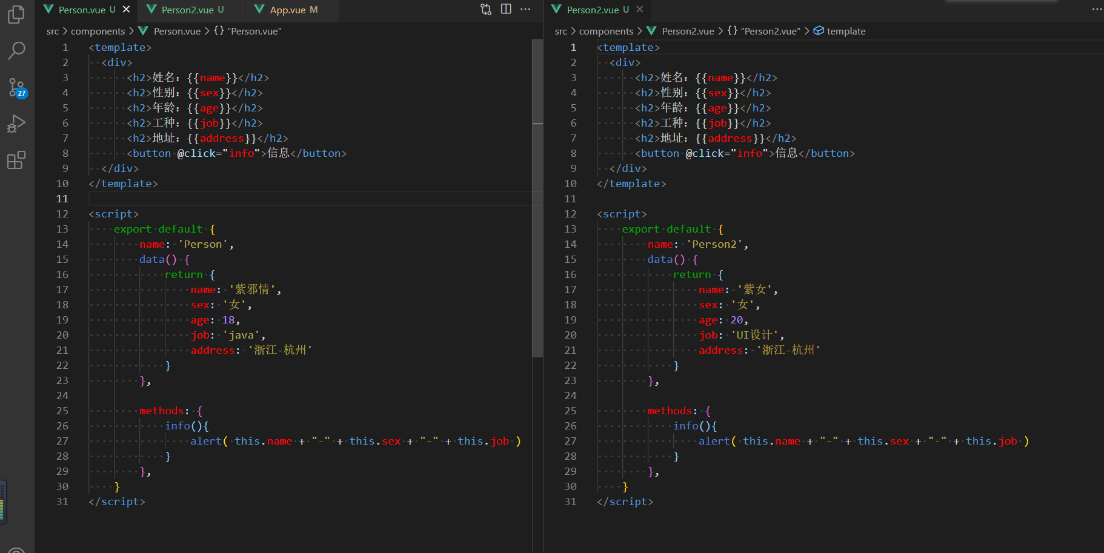
Task: Click the 'template' breadcrumb in right editor
Action: click(x=846, y=31)
